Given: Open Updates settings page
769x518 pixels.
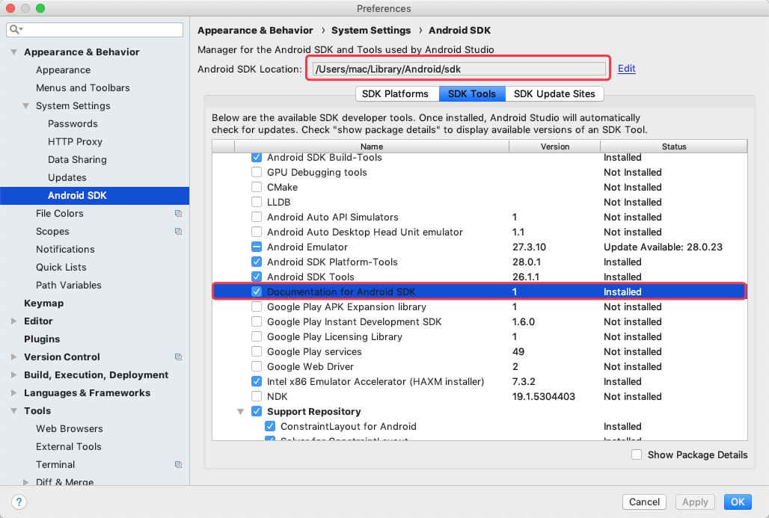Looking at the screenshot, I should pyautogui.click(x=67, y=177).
